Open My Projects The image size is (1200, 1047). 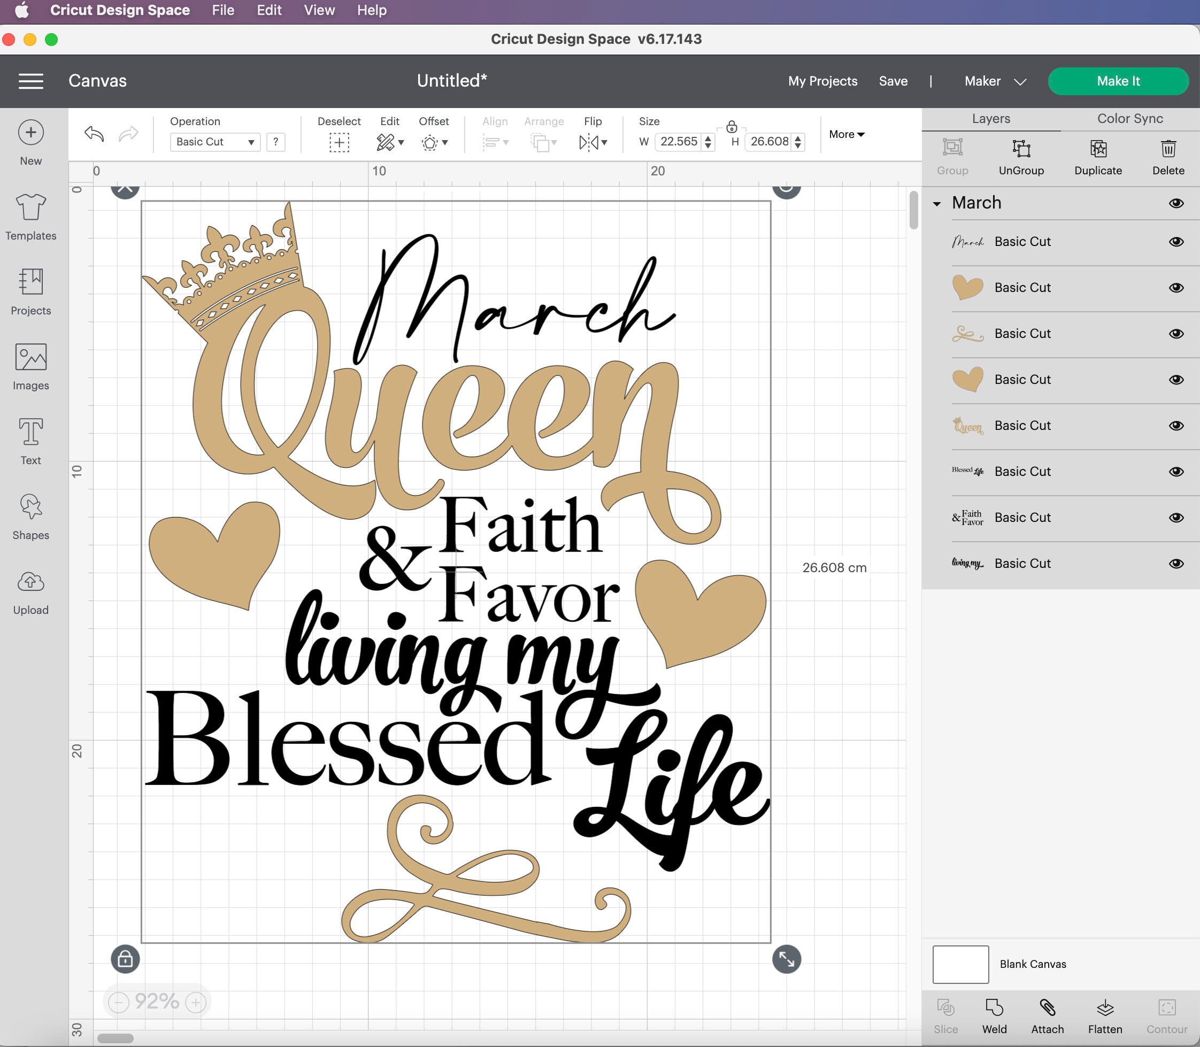tap(821, 81)
